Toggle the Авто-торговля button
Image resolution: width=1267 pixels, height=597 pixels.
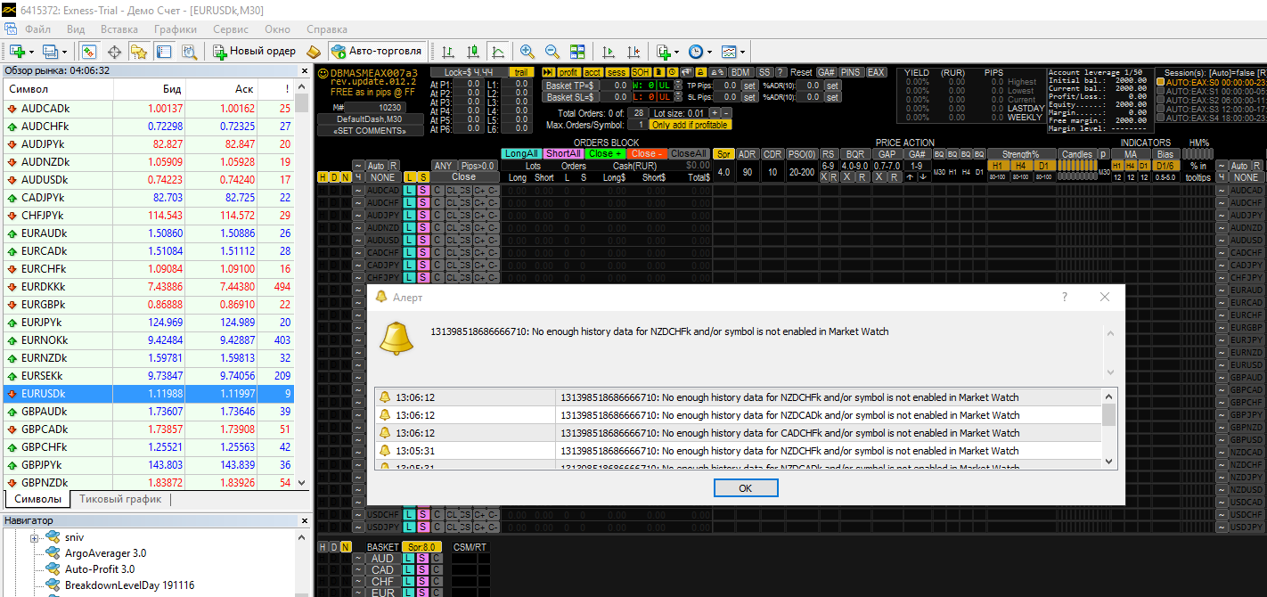click(x=376, y=51)
